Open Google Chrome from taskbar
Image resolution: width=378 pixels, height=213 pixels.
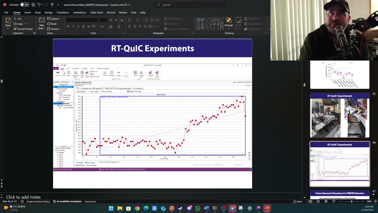(137, 208)
